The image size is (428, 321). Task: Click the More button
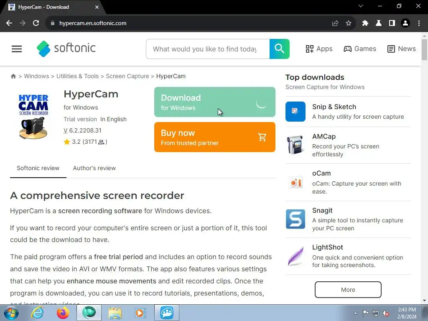[348, 290]
